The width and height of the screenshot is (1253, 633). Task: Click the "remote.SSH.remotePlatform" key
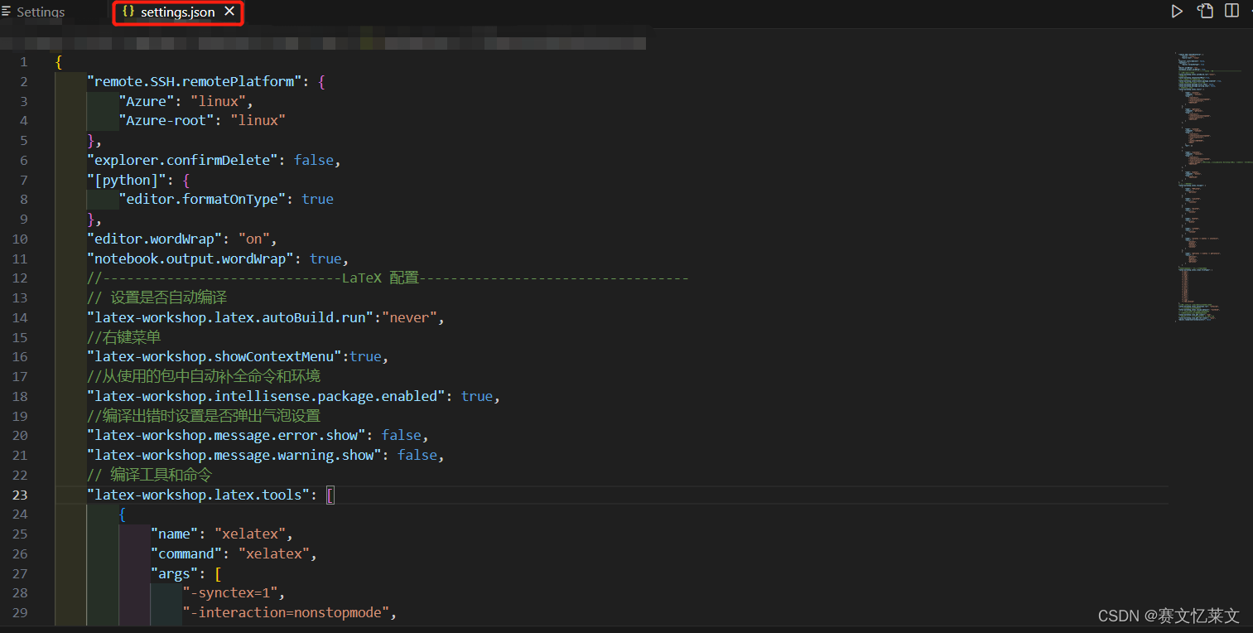click(199, 82)
